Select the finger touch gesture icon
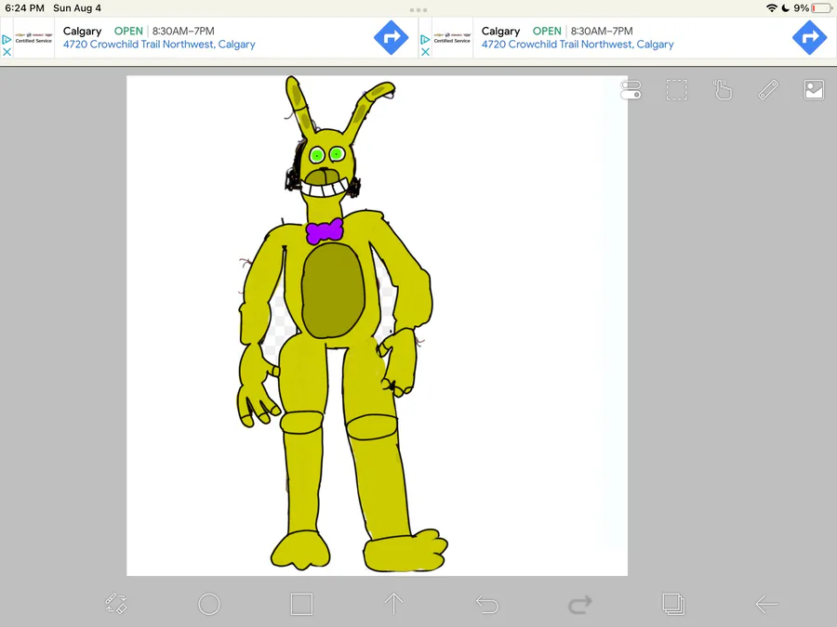837x627 pixels. 723,89
